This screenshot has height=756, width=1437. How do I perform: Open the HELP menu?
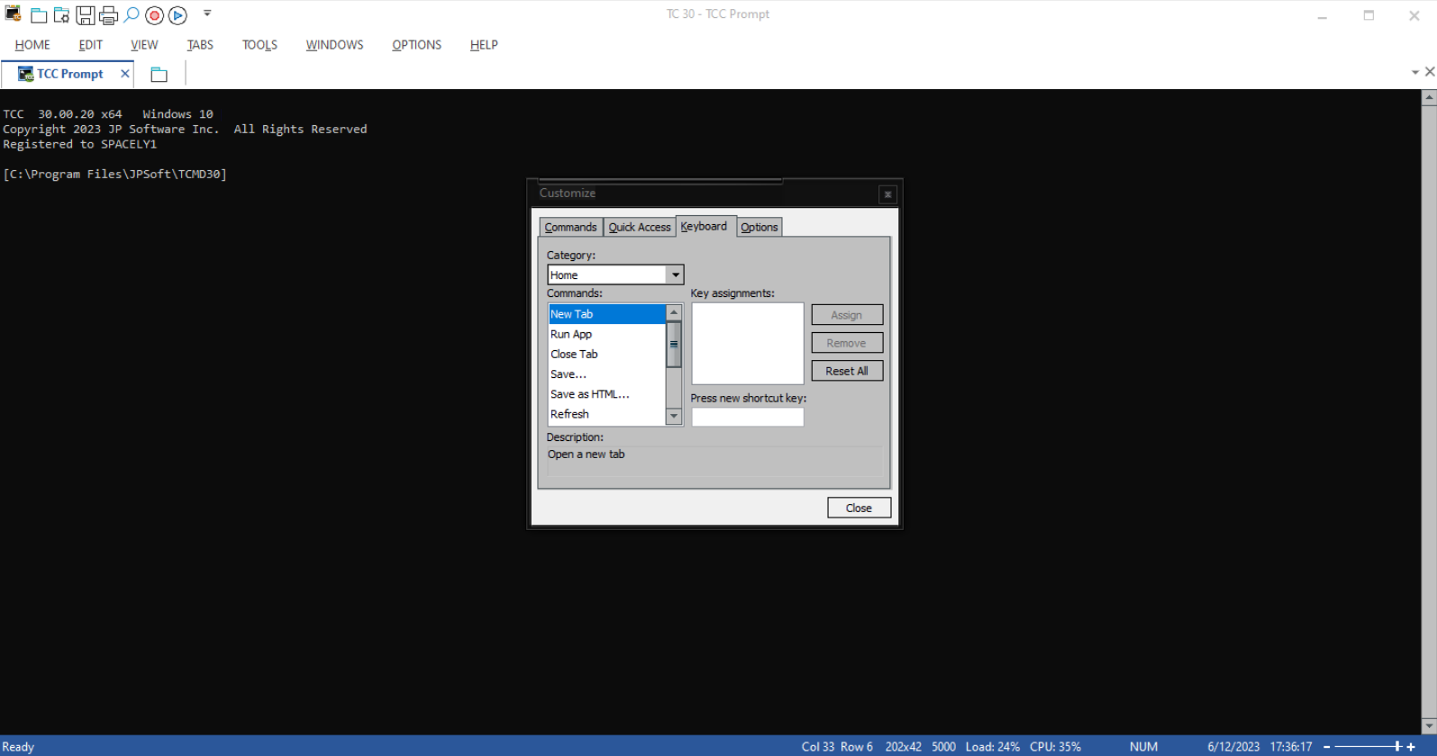[484, 45]
